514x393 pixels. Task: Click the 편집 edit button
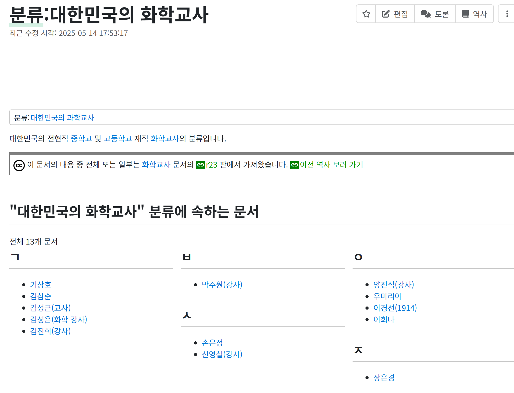click(x=395, y=14)
